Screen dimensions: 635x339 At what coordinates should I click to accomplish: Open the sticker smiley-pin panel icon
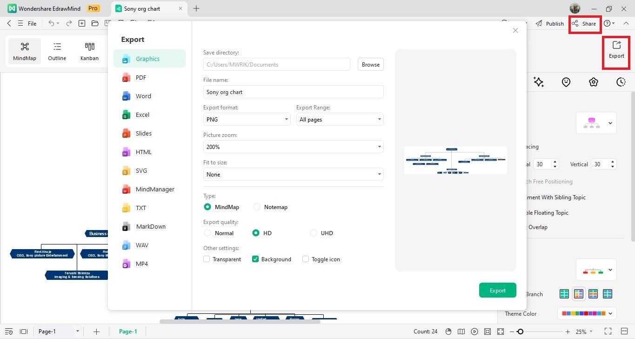point(566,82)
